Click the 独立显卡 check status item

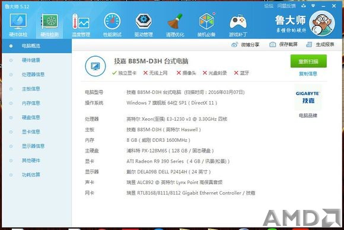(x=124, y=73)
